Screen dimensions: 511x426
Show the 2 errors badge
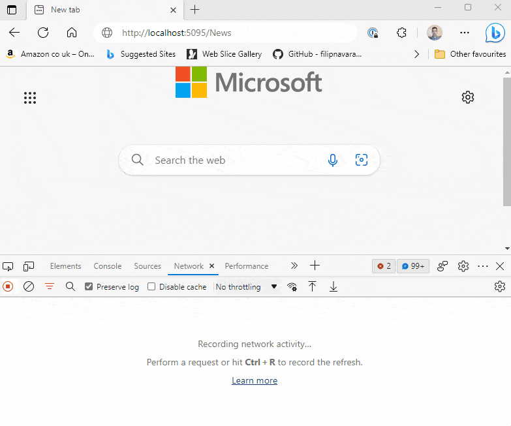(384, 266)
